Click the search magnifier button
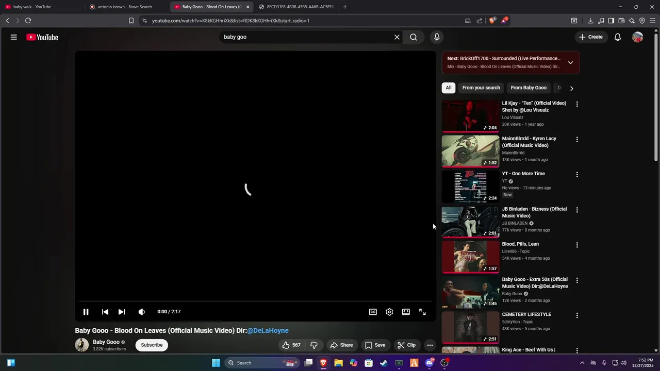Screen dimensions: 660x371 pyautogui.click(x=414, y=37)
